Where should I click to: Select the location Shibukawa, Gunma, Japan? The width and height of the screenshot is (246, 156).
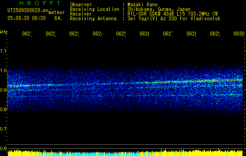(x=159, y=9)
